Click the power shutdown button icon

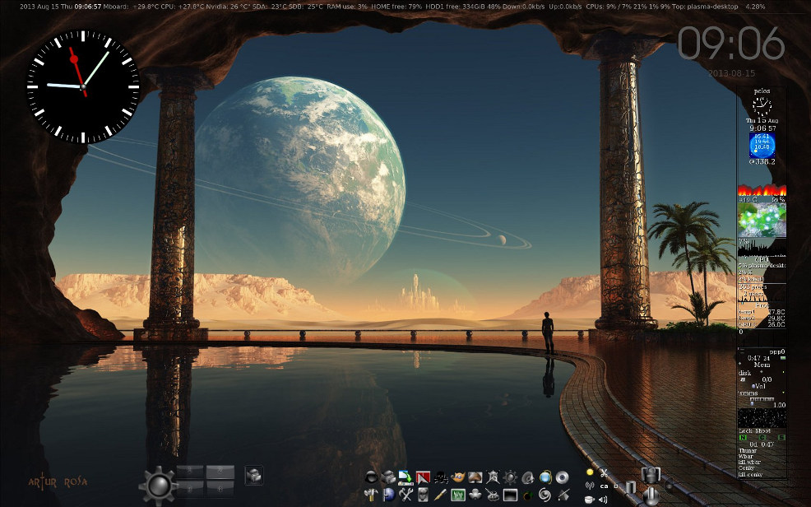(x=651, y=496)
